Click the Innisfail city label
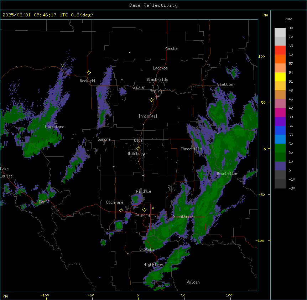The width and height of the screenshot is (307, 300). pyautogui.click(x=148, y=116)
